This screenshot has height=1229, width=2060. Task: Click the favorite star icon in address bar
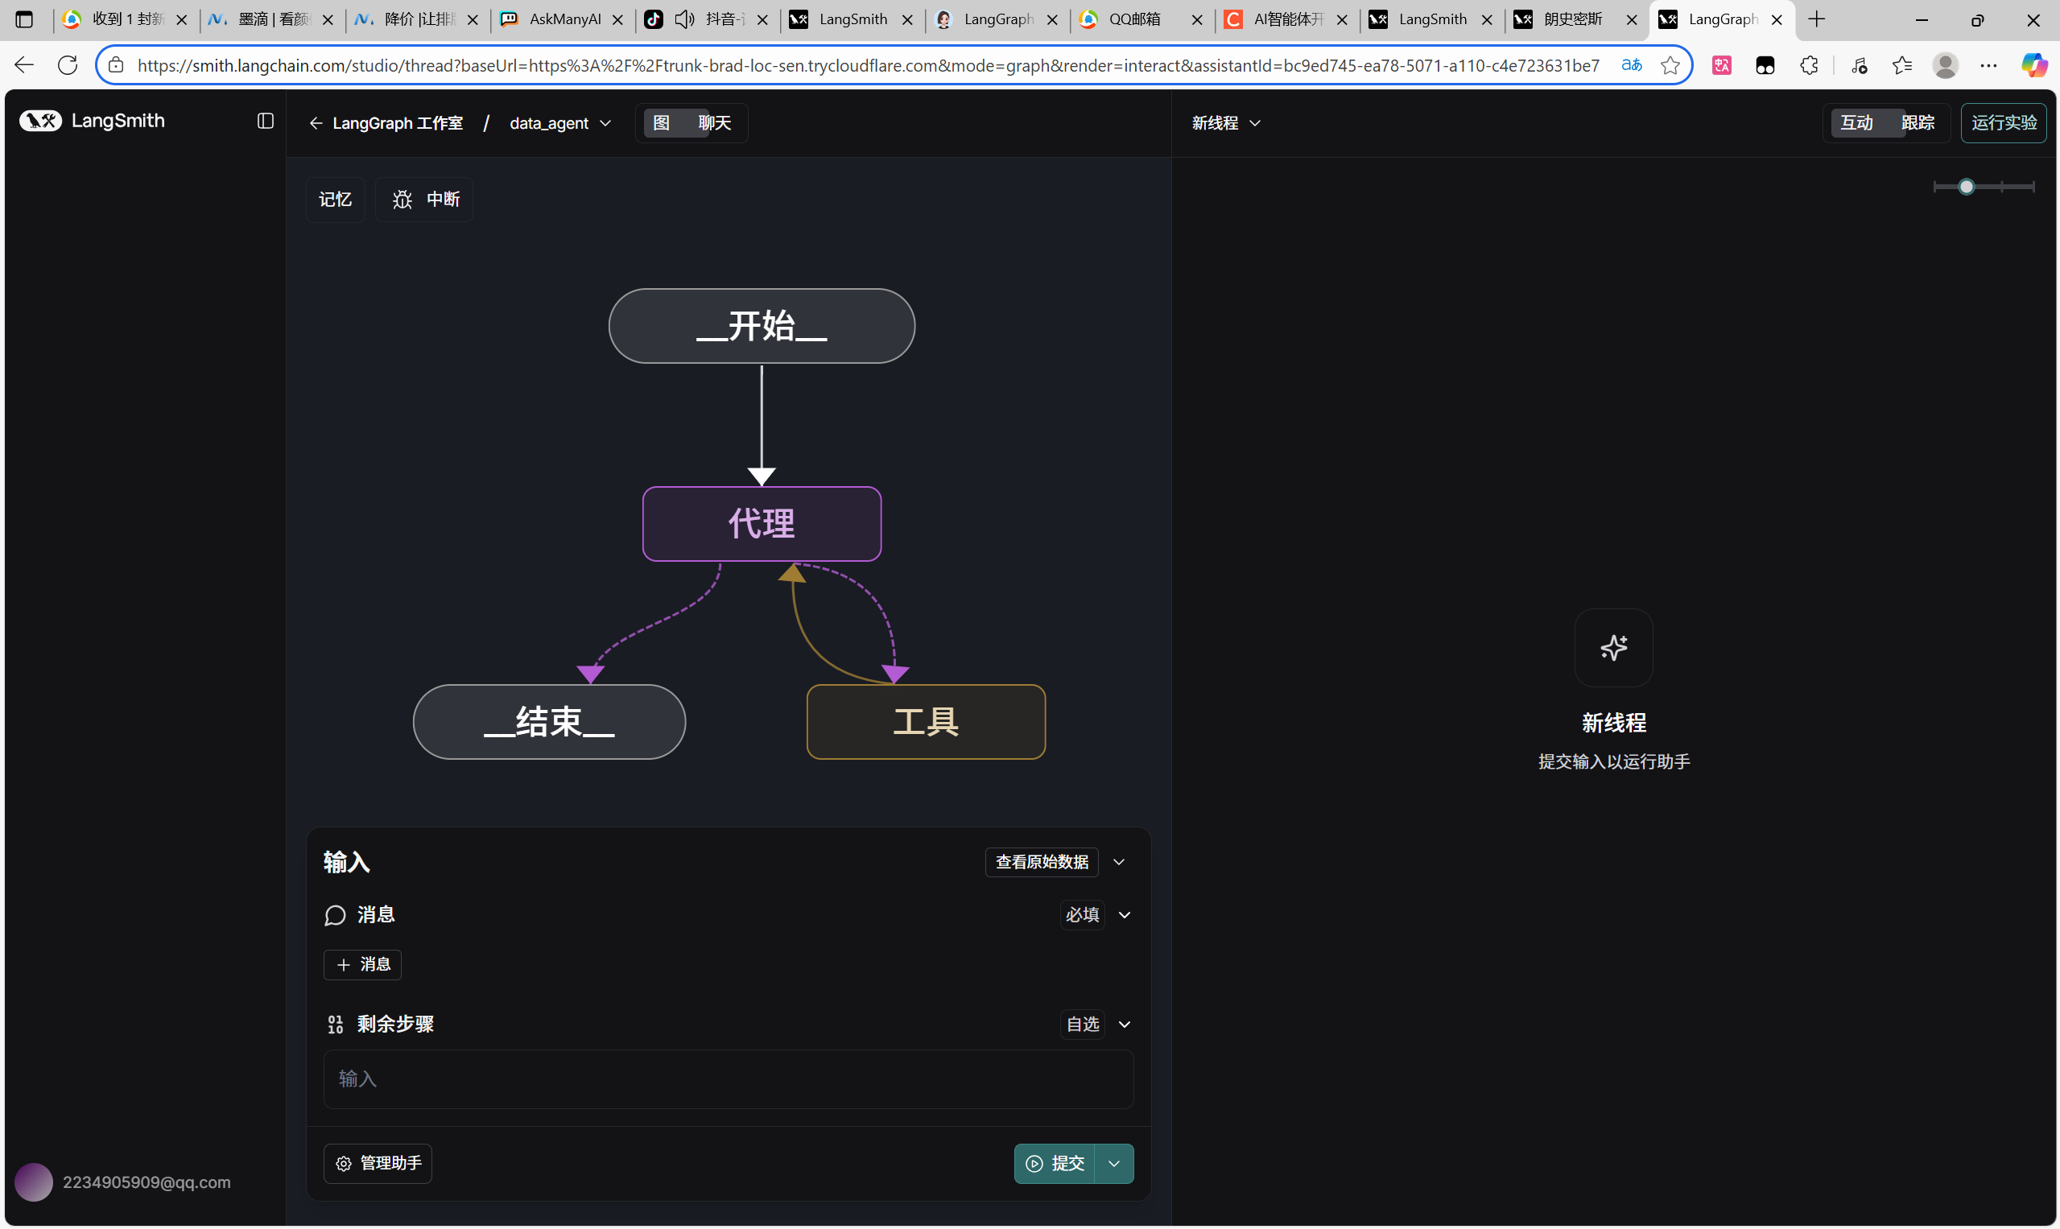(x=1670, y=64)
